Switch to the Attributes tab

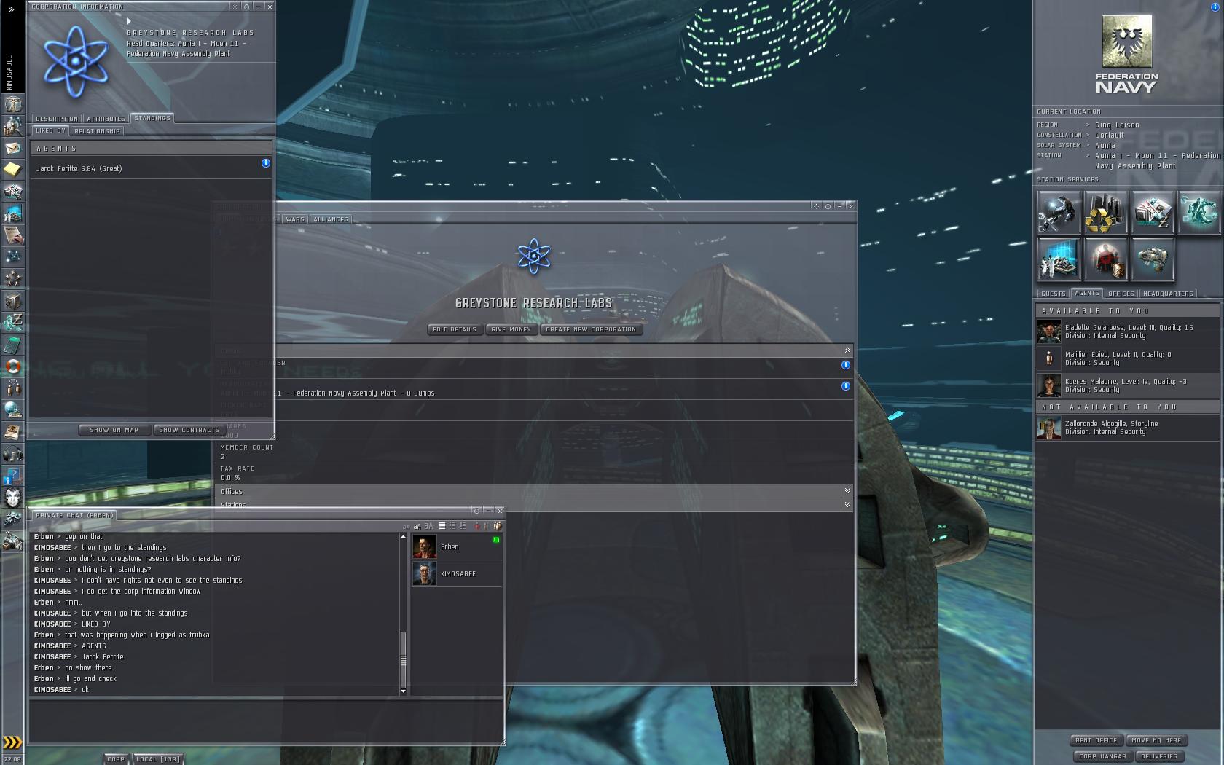tap(106, 119)
